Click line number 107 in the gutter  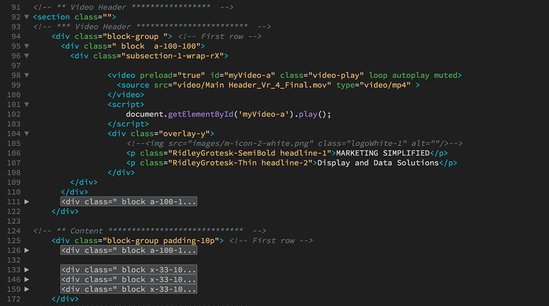[x=13, y=163]
